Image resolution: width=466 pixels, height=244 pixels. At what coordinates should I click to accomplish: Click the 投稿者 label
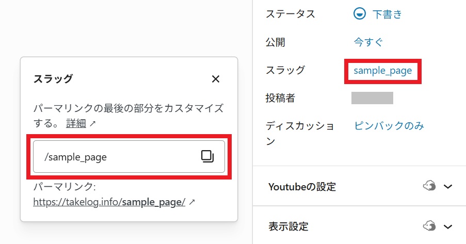(x=280, y=98)
